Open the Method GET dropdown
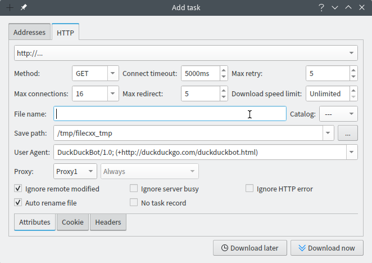The height and width of the screenshot is (263, 372). point(112,74)
